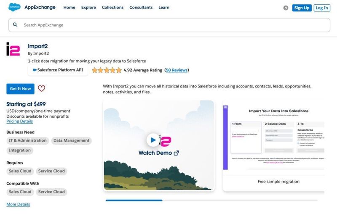Add Import2 to favorites with heart icon
The image size is (337, 214).
[41, 88]
